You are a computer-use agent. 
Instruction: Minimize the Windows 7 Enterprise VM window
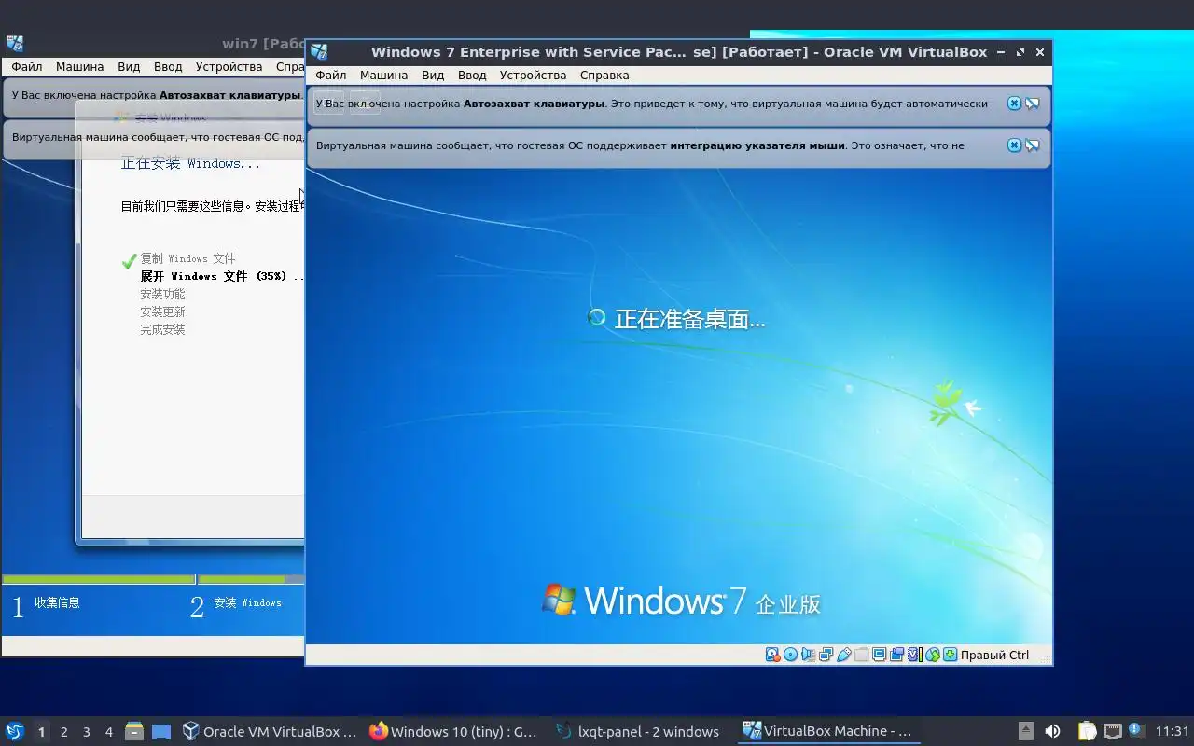pyautogui.click(x=1001, y=52)
